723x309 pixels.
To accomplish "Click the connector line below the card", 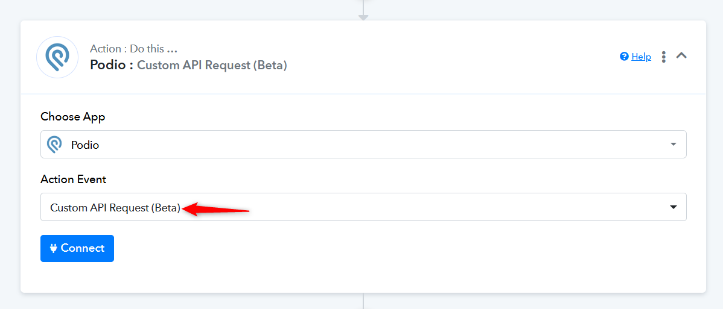I will pos(363,301).
